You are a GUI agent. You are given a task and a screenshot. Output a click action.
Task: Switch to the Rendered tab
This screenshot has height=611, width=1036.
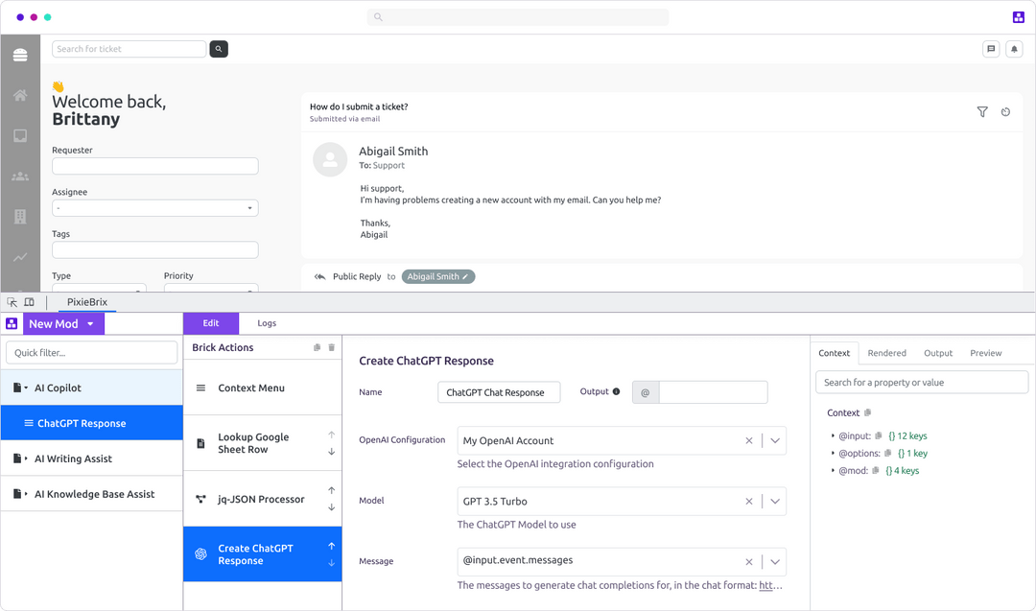point(886,353)
